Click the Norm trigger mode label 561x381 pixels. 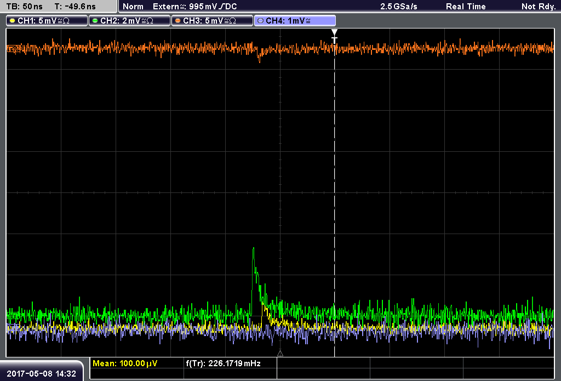pos(133,7)
